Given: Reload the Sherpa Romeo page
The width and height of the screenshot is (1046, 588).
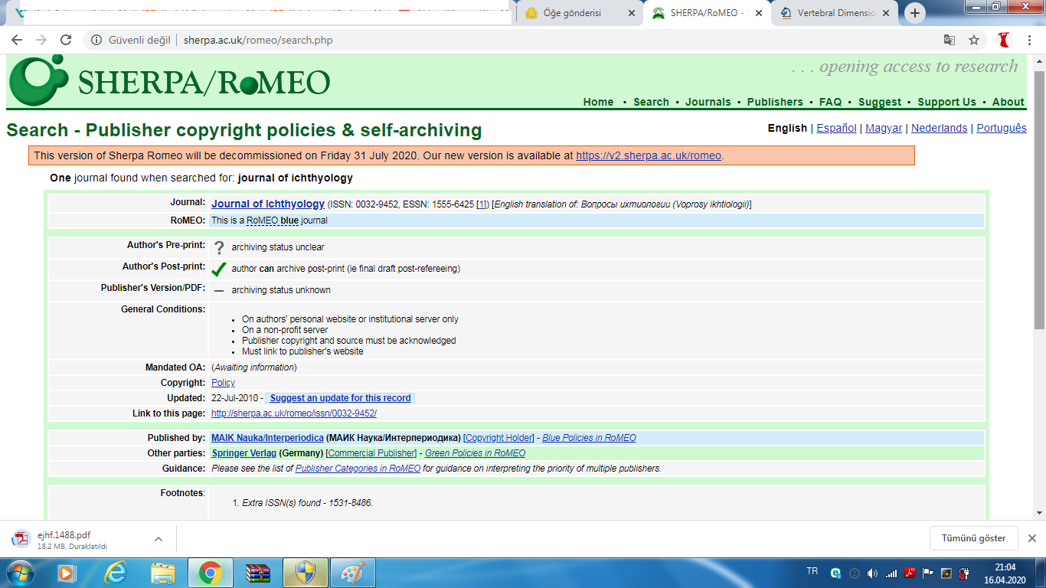Looking at the screenshot, I should [x=66, y=40].
